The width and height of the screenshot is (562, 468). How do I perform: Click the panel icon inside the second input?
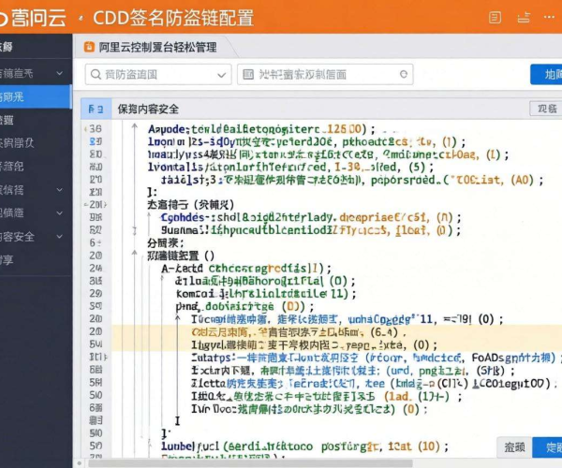tap(248, 74)
